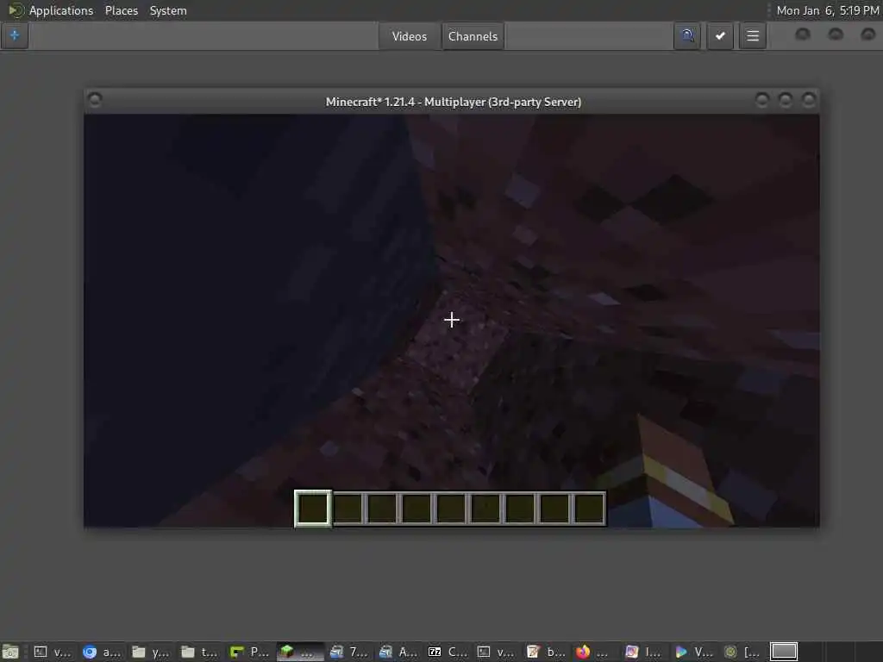Image resolution: width=883 pixels, height=662 pixels.
Task: Open the first terminal 'v...' taskbar entry
Action: (x=53, y=652)
